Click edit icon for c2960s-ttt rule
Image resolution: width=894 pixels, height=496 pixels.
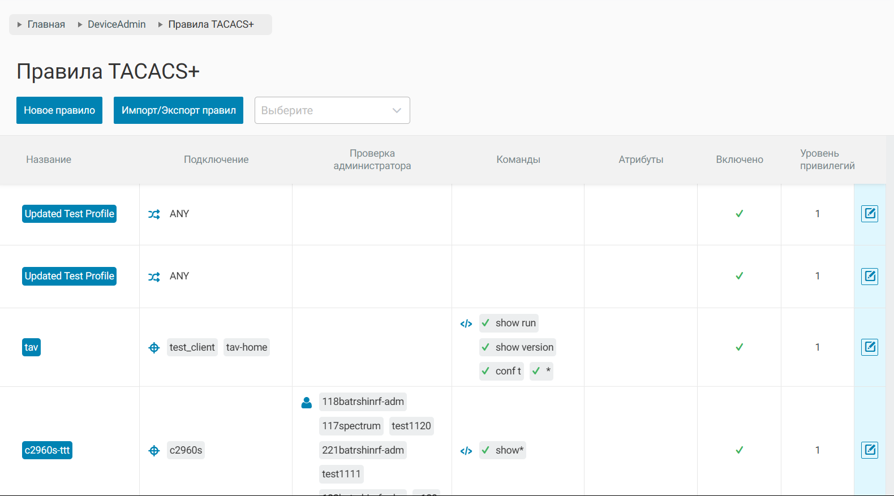tap(869, 450)
